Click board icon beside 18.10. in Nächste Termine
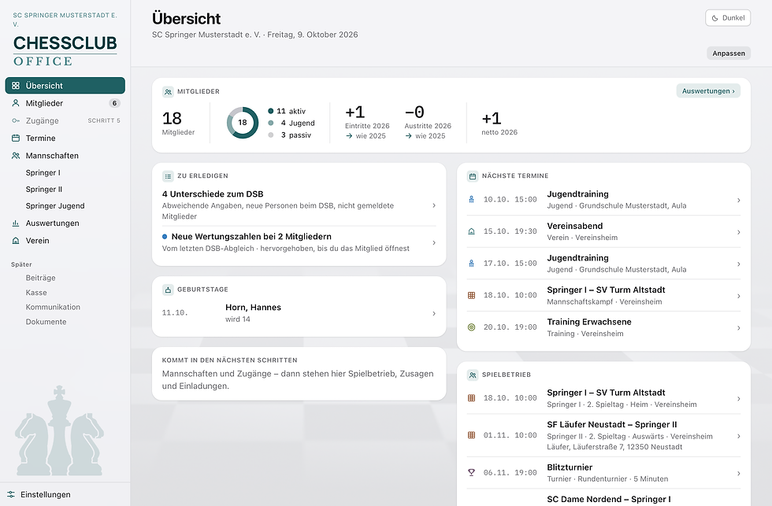Image resolution: width=772 pixels, height=506 pixels. (x=471, y=296)
